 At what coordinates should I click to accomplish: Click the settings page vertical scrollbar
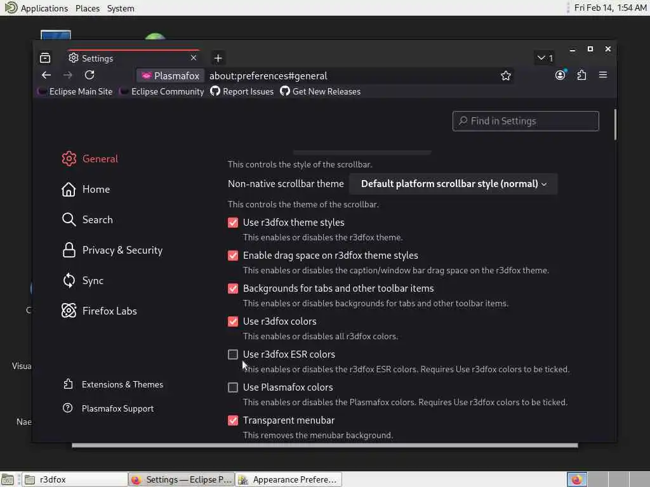click(x=615, y=124)
